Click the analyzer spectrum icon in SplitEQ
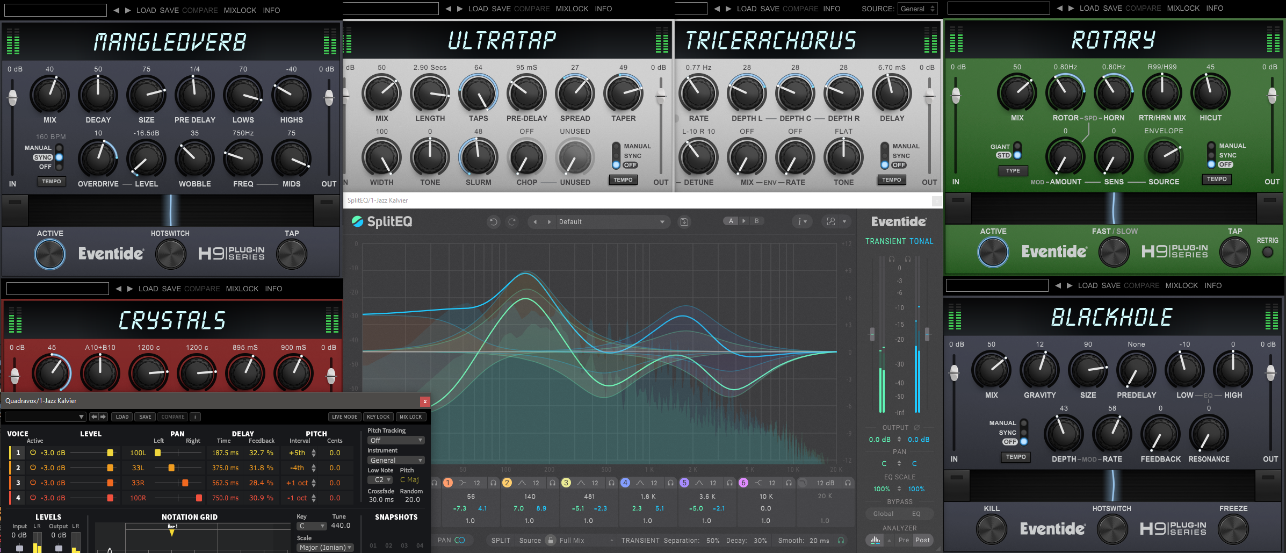The width and height of the screenshot is (1286, 553). (875, 540)
